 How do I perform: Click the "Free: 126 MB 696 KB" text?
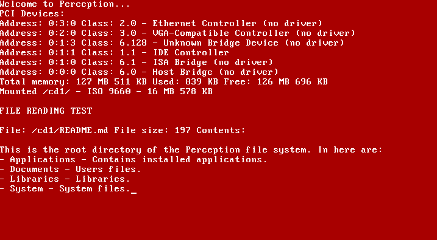coord(276,81)
